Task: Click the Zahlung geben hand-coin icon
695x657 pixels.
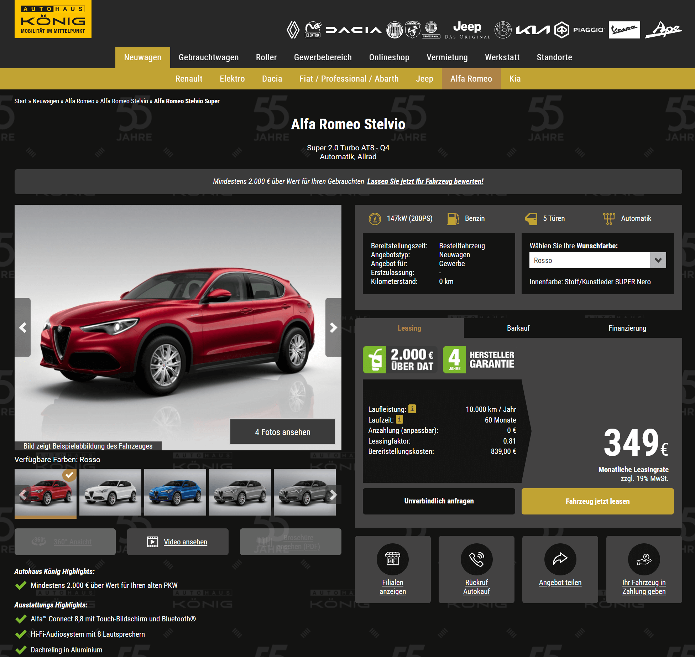Action: tap(644, 559)
